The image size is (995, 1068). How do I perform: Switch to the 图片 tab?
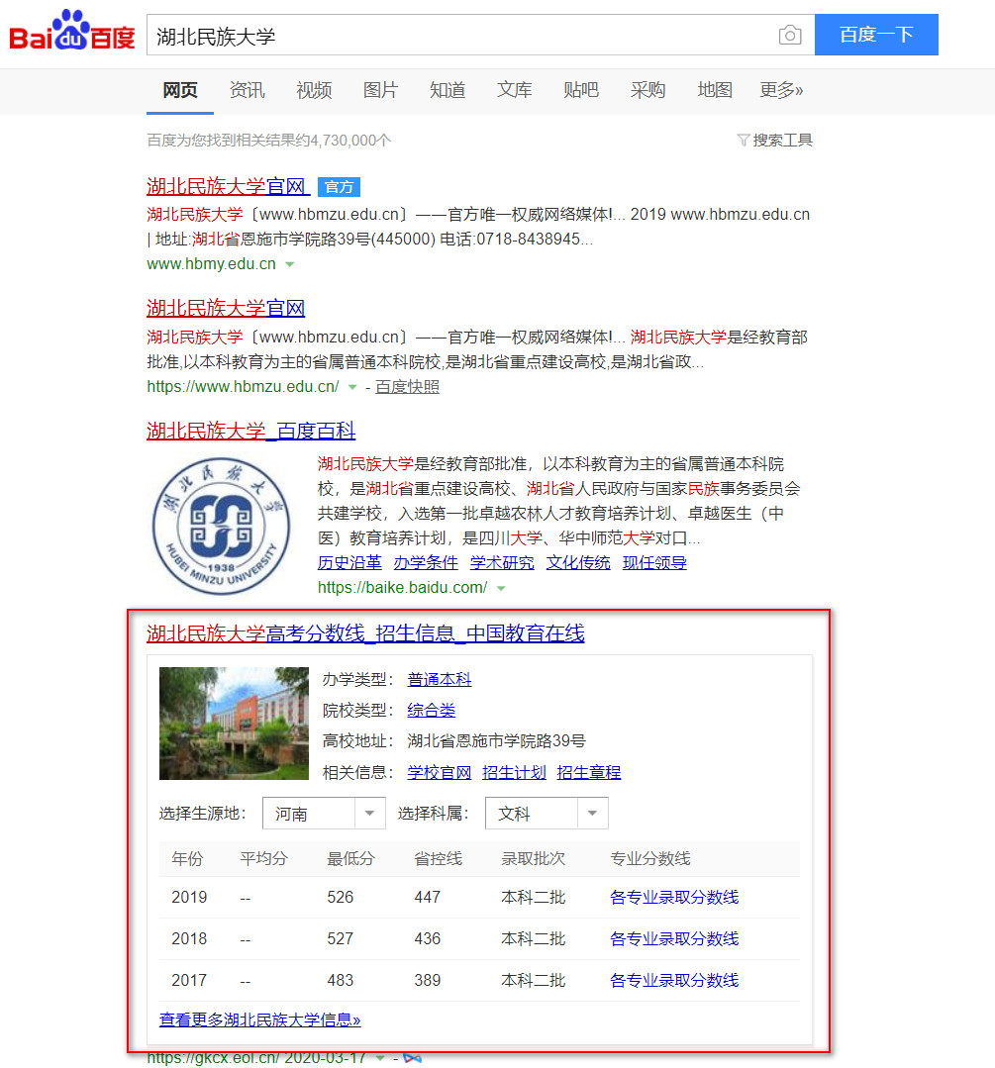coord(380,90)
